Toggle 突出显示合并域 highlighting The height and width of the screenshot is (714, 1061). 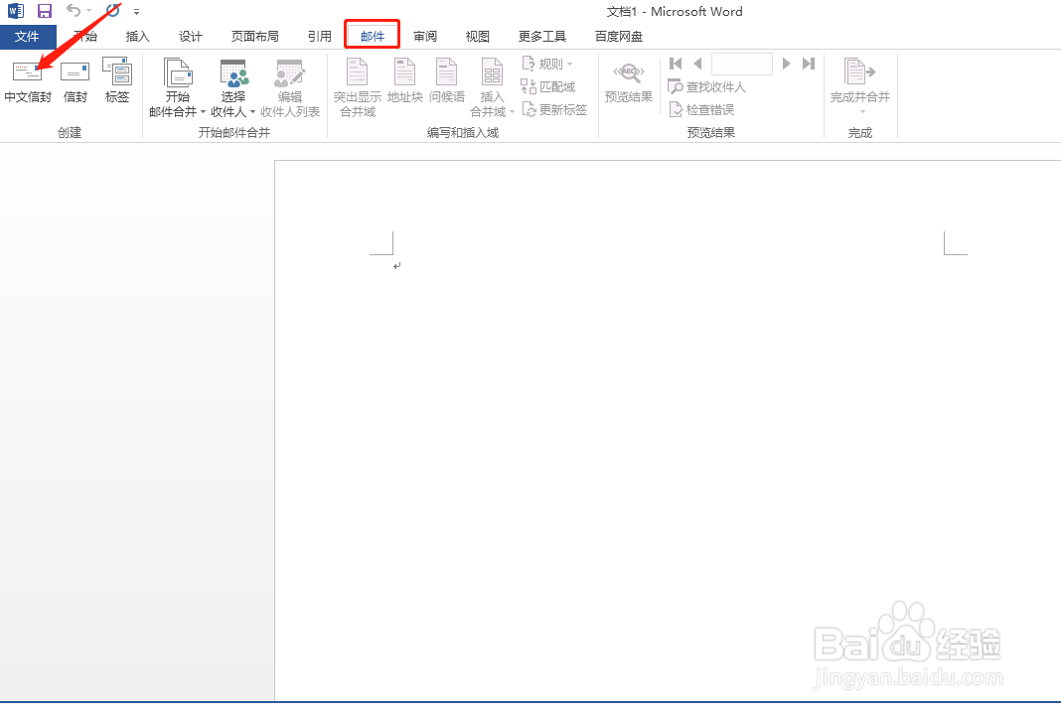[x=357, y=84]
